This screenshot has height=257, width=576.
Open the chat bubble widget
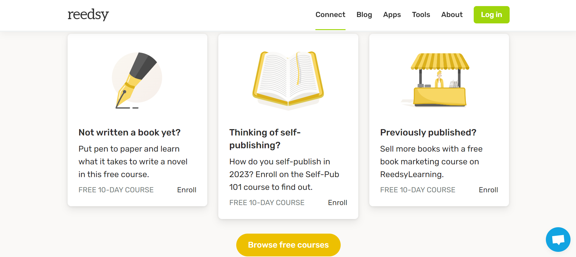point(558,239)
